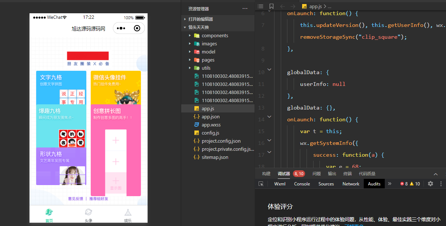The height and width of the screenshot is (226, 446).
Task: Open devtools settings gear
Action: point(430,184)
